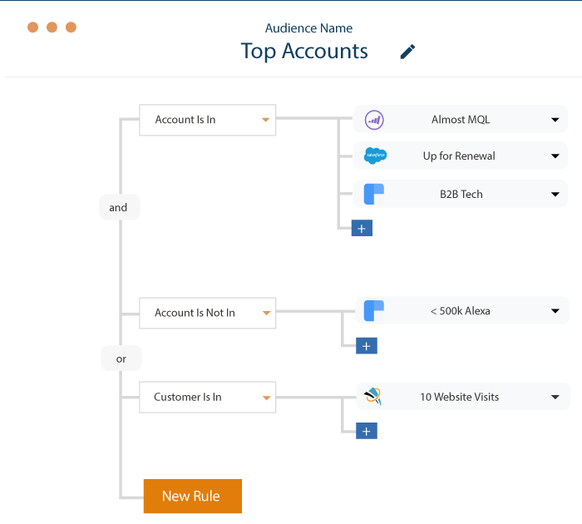The height and width of the screenshot is (524, 582).
Task: Add segment under Account Is In group
Action: click(362, 228)
